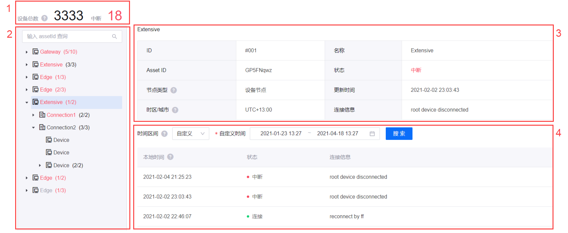
Task: Click the assetId search input field
Action: tap(72, 36)
